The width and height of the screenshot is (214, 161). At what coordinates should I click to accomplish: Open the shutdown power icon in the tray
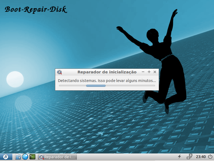click(x=210, y=157)
